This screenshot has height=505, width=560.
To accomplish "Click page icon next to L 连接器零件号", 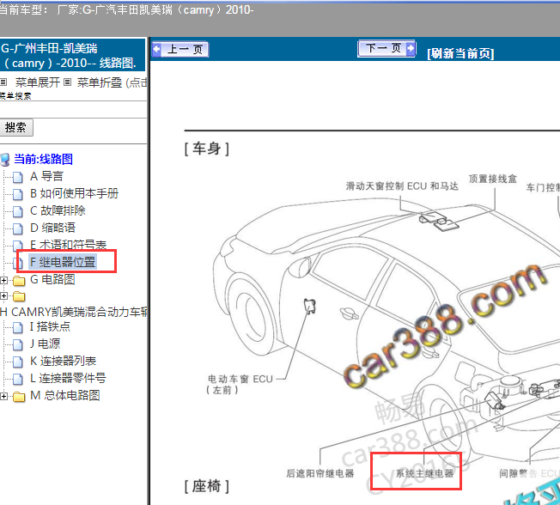I will point(17,379).
